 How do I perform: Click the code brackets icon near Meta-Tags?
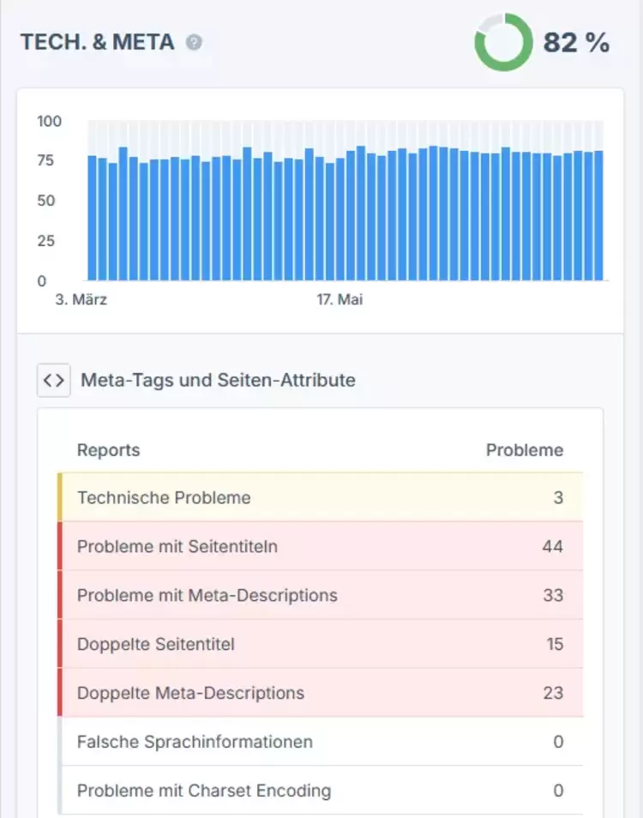[x=53, y=380]
